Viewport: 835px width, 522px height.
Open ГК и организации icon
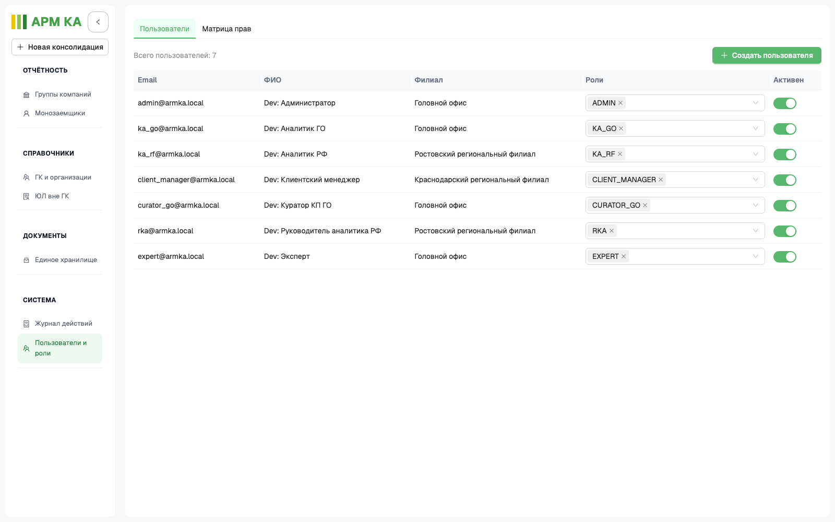pos(26,177)
